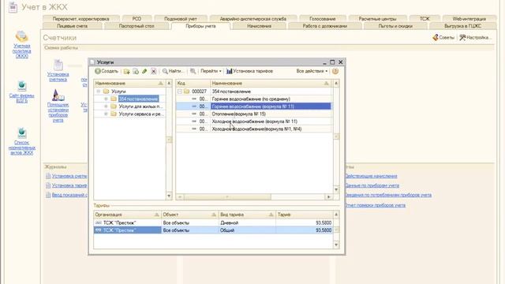Expand the Услуги для жилых п... folder

pyautogui.click(x=106, y=106)
